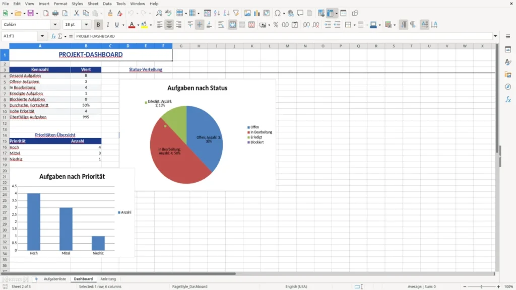The height and width of the screenshot is (290, 516).
Task: Click the Clear Direct Formatting icon
Action: pyautogui.click(x=119, y=13)
